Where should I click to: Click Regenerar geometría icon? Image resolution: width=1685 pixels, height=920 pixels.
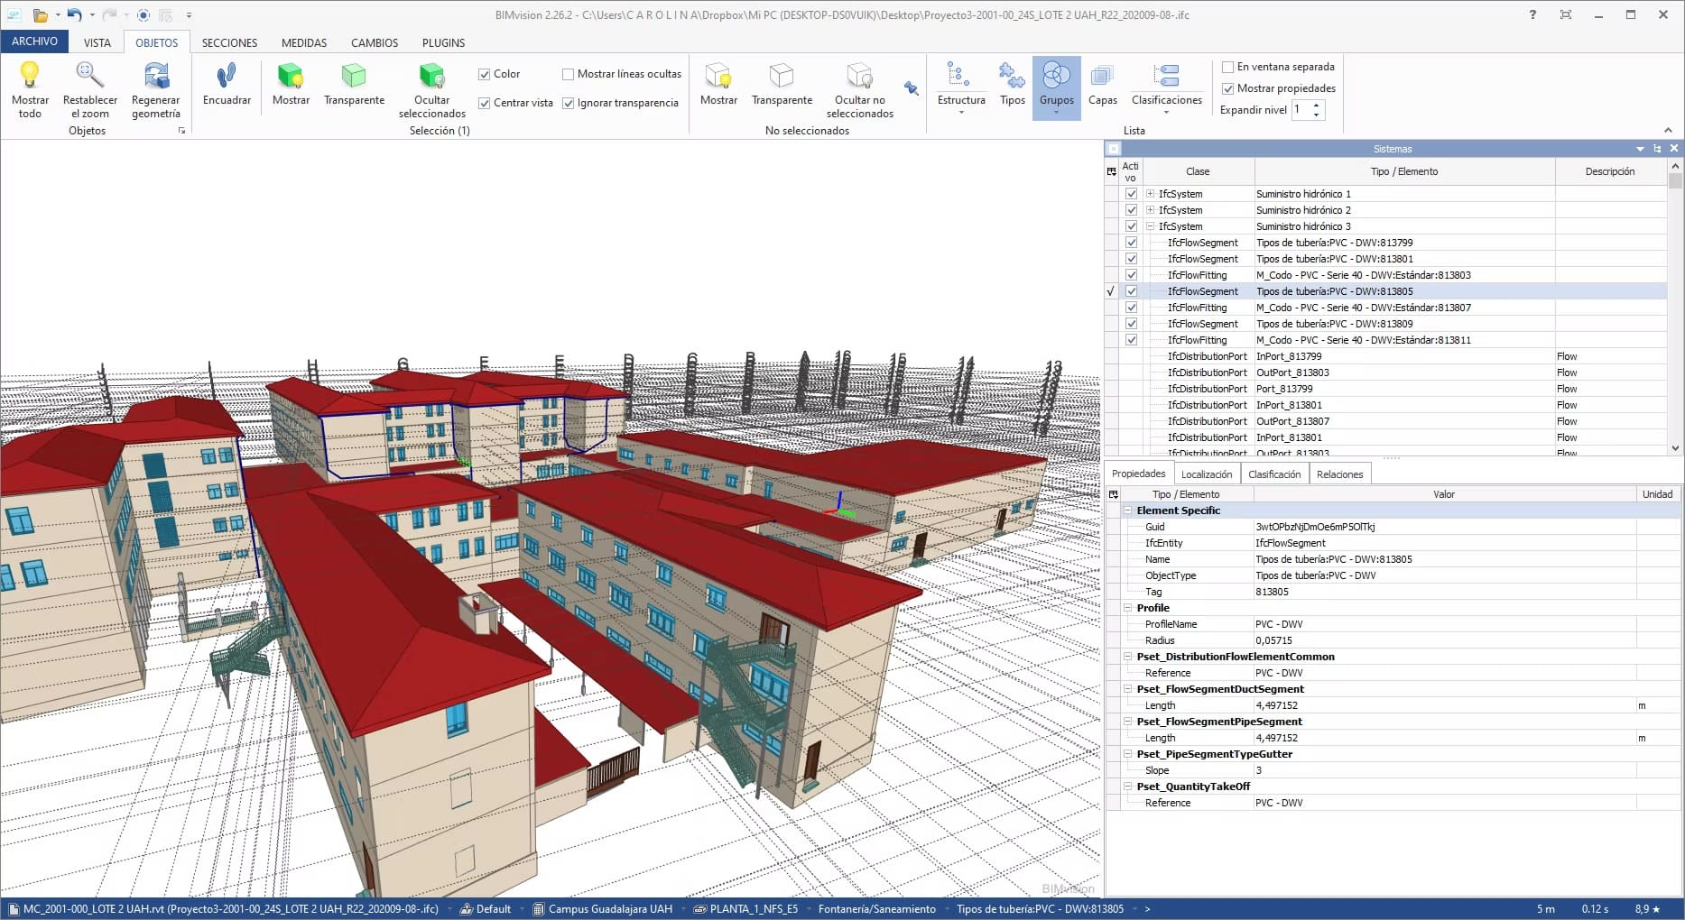(156, 76)
